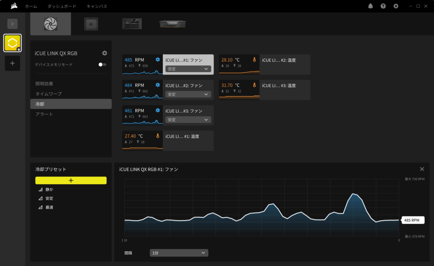Open the アラート section

(x=44, y=114)
